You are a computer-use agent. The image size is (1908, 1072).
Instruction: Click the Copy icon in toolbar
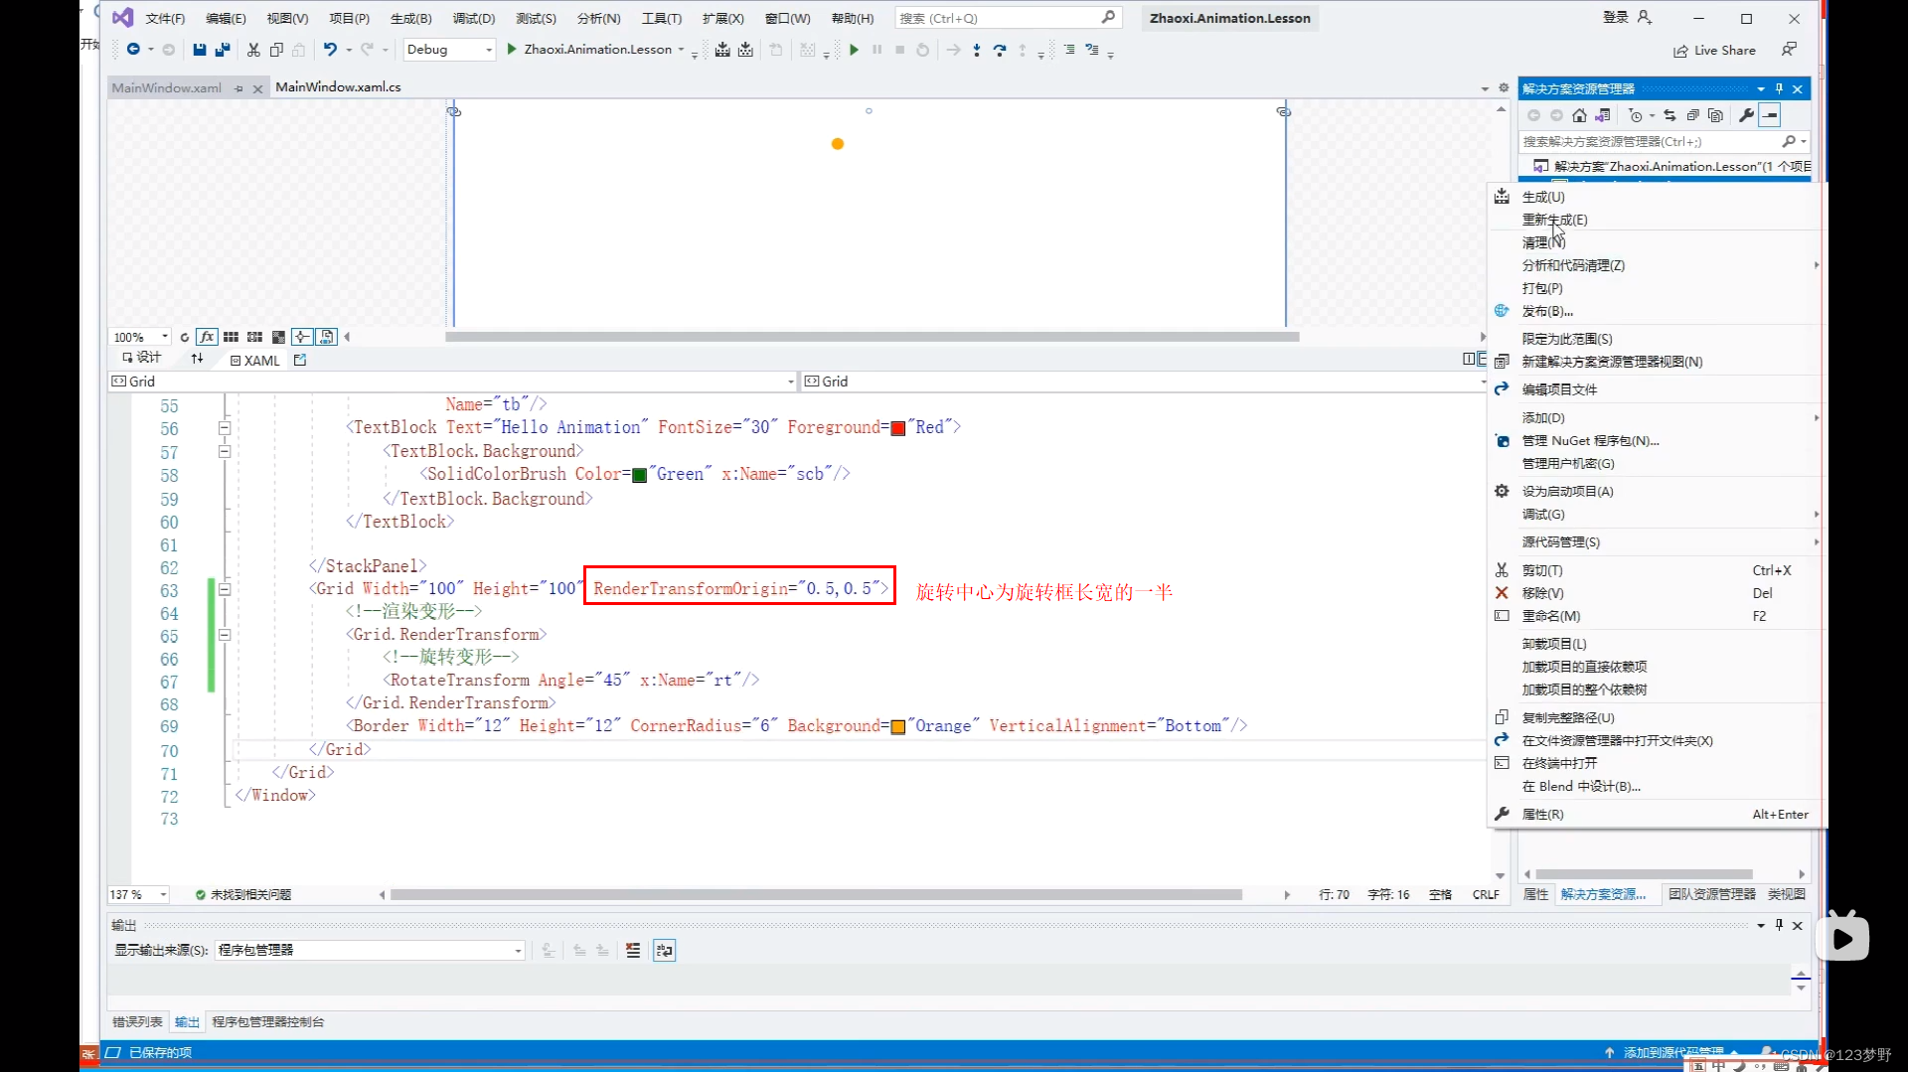coord(276,50)
